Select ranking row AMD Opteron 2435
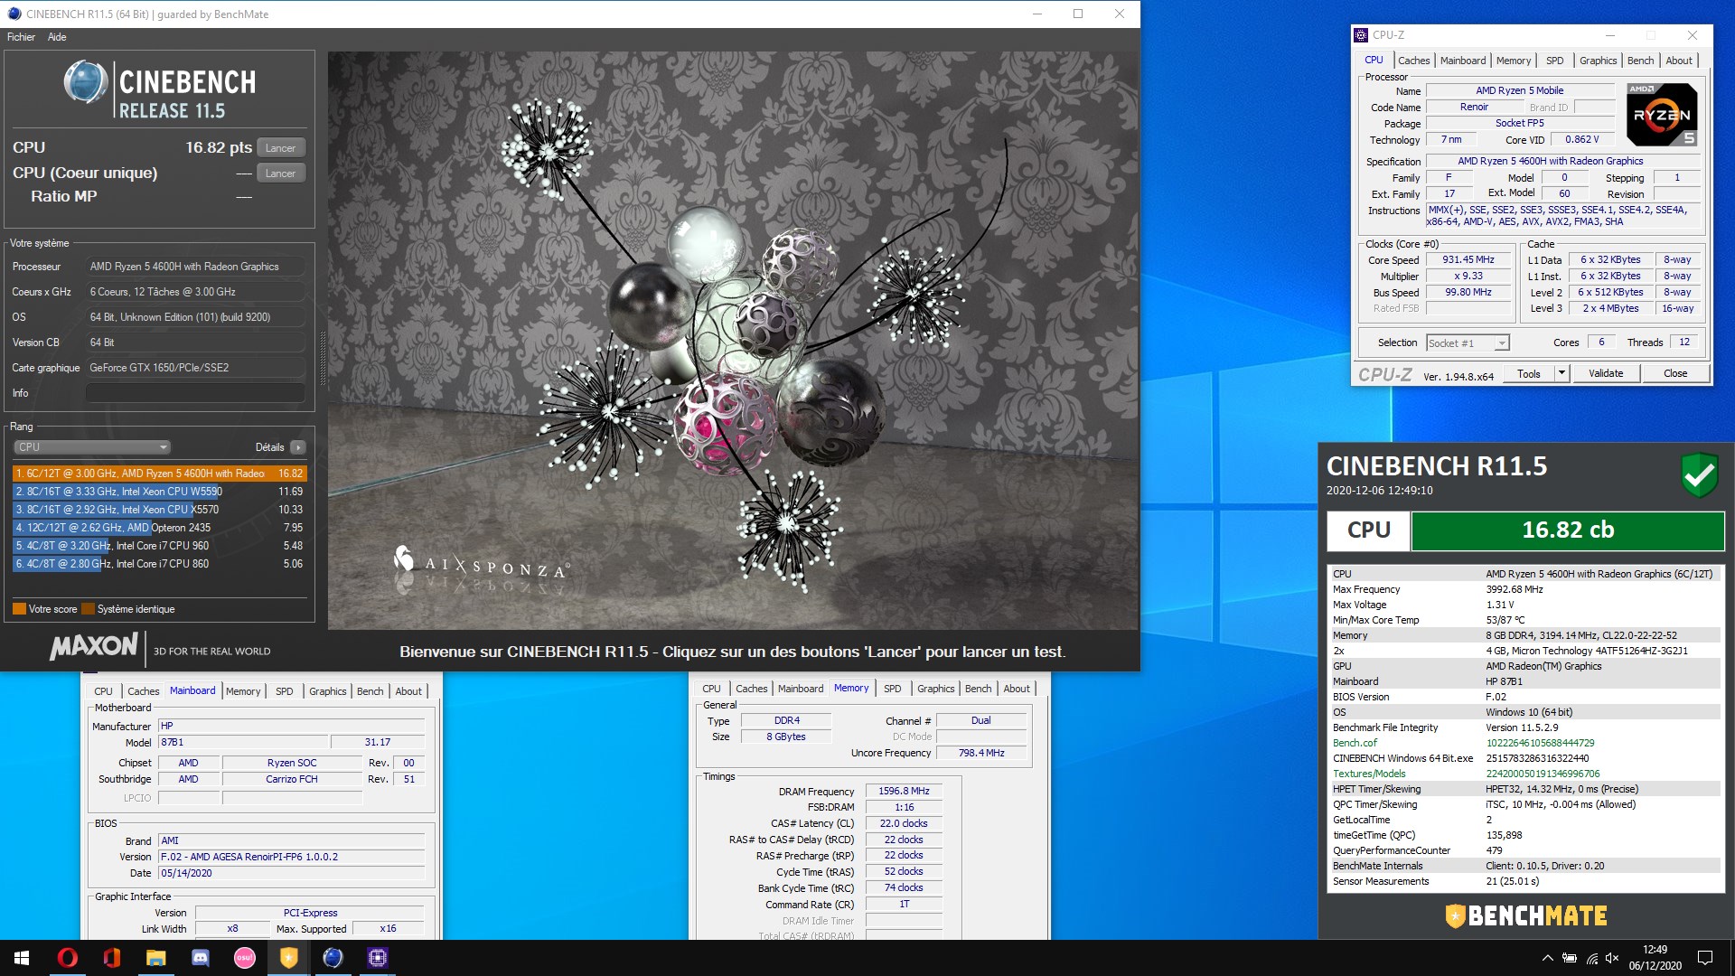The height and width of the screenshot is (976, 1735). [159, 528]
